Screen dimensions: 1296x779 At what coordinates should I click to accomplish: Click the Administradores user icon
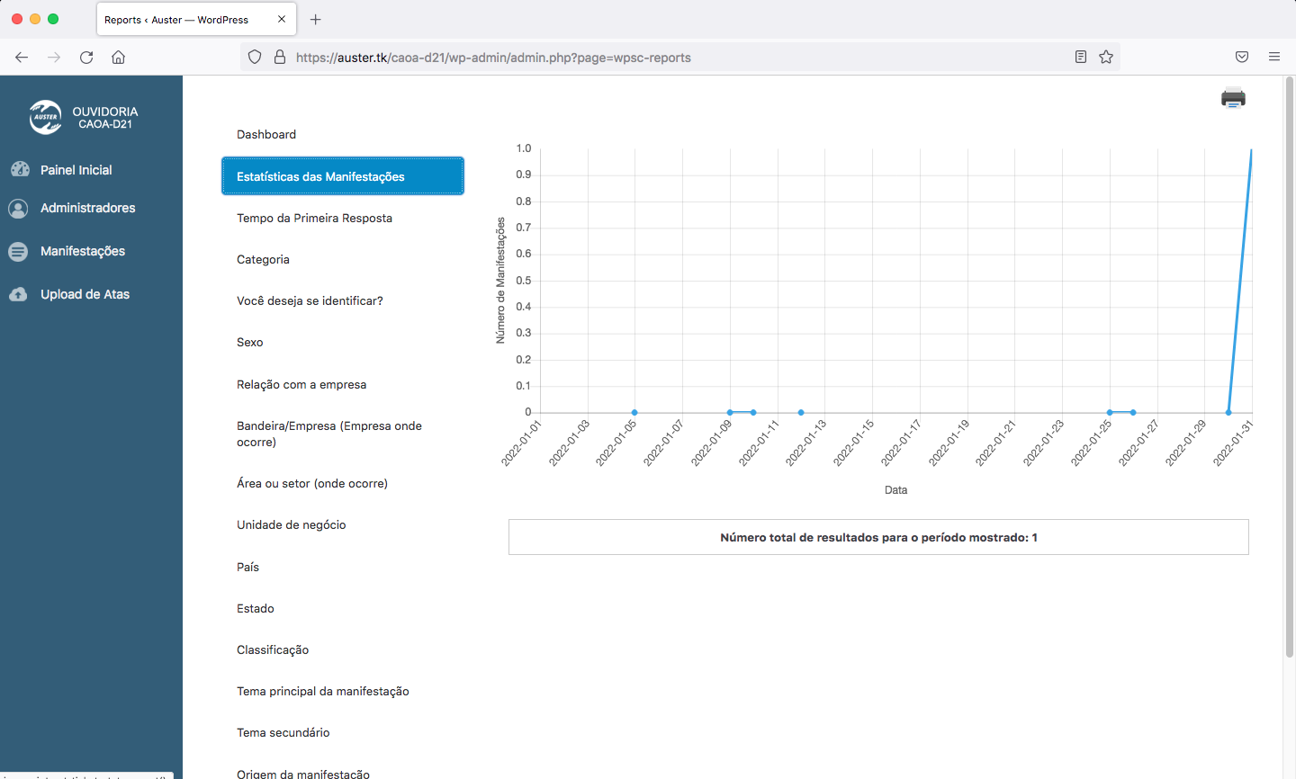[18, 208]
